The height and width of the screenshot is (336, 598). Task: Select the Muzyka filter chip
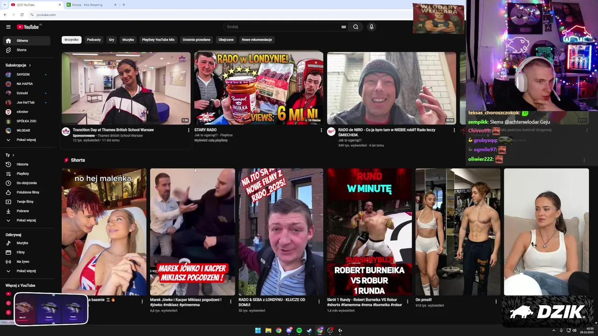[x=128, y=40]
